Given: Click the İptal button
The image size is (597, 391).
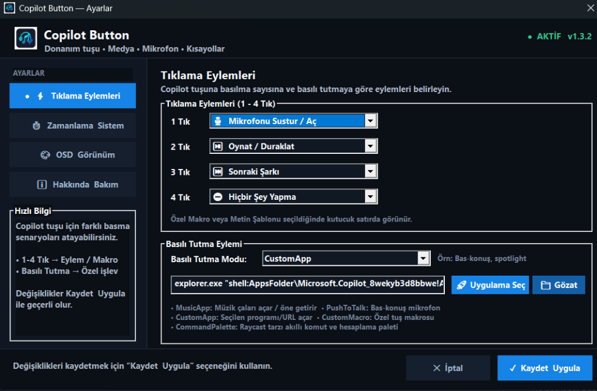Looking at the screenshot, I should 448,368.
